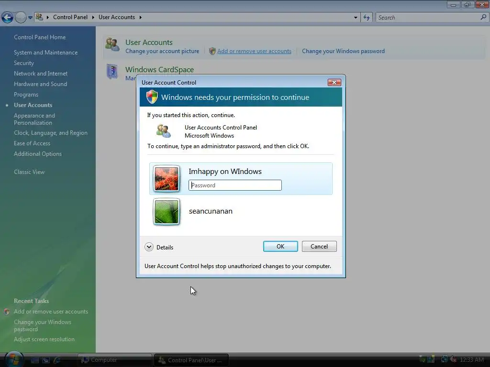Viewport: 490px width, 367px height.
Task: Click Add or remove user accounts link
Action: tap(255, 51)
